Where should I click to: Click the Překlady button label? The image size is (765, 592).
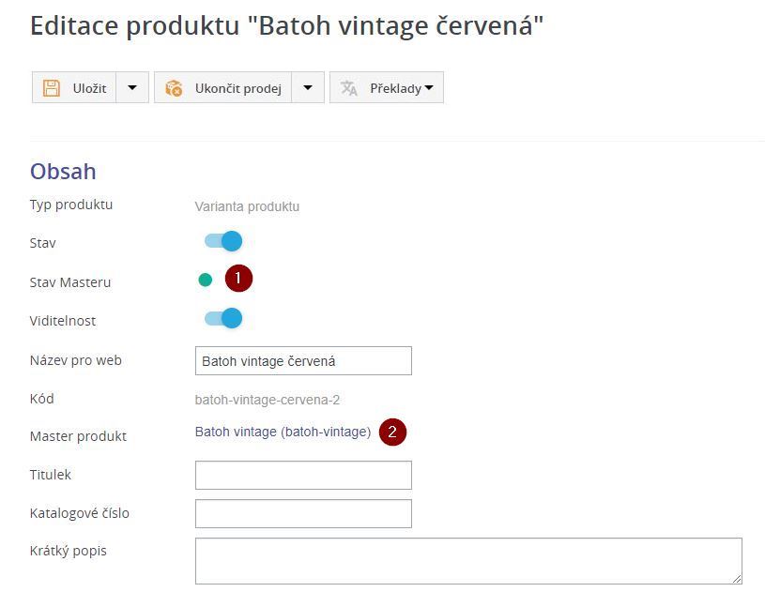click(393, 87)
